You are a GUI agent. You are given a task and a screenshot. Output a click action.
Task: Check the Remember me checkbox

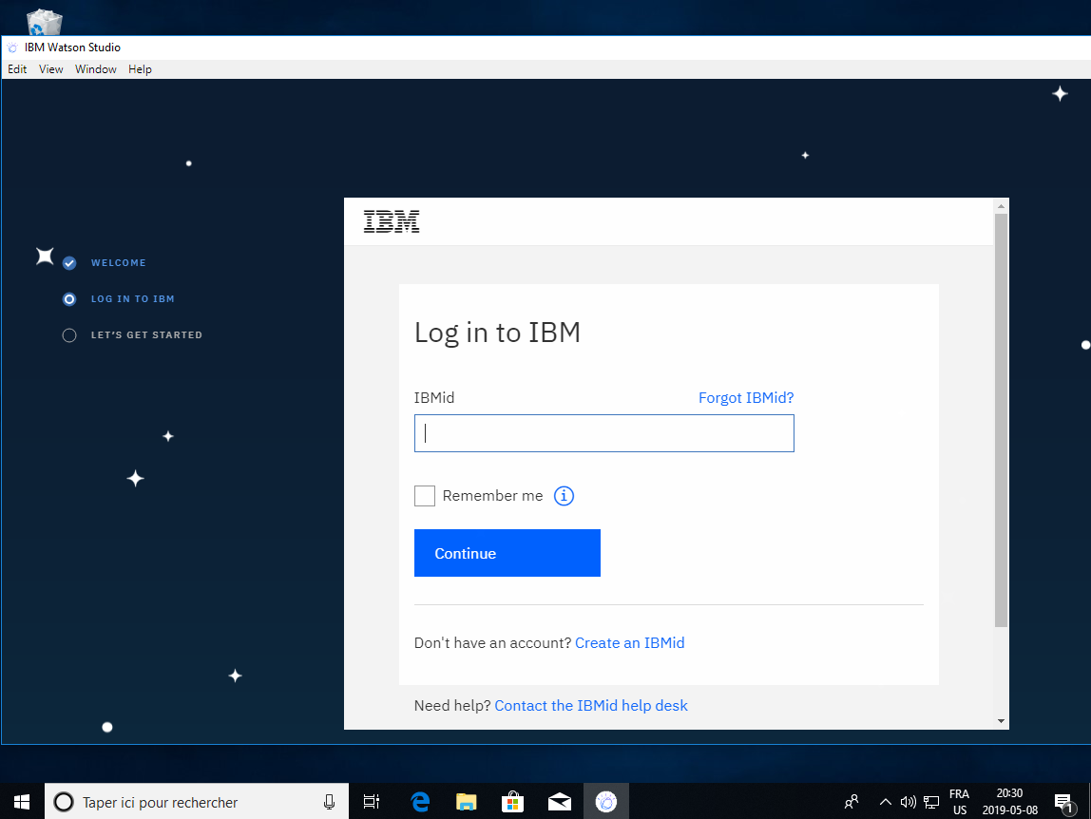click(x=425, y=496)
